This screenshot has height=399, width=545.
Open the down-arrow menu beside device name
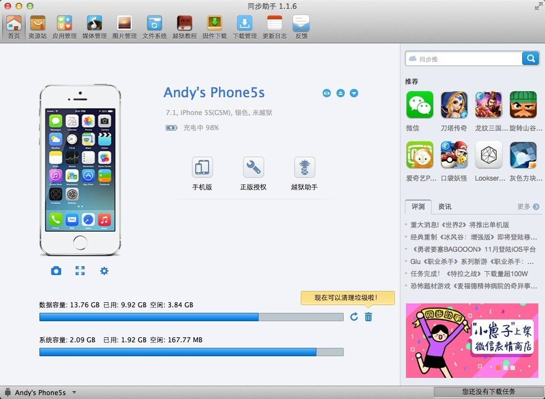(x=354, y=93)
